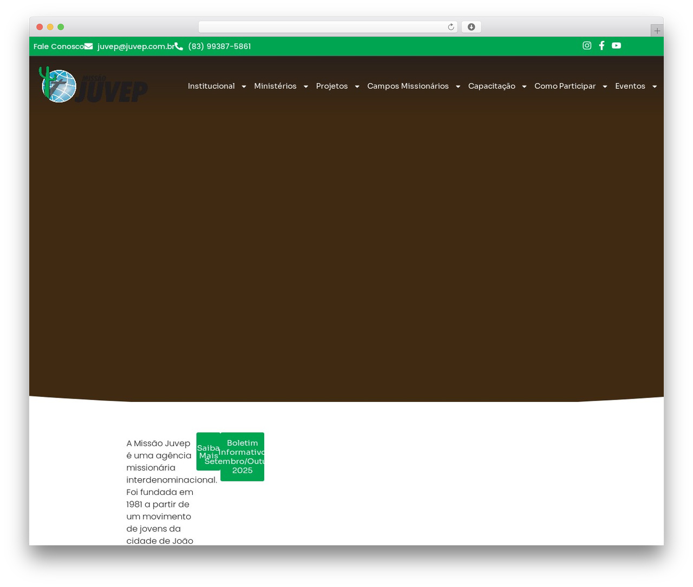The width and height of the screenshot is (693, 587).
Task: Open the Eventos menu item
Action: coord(630,86)
